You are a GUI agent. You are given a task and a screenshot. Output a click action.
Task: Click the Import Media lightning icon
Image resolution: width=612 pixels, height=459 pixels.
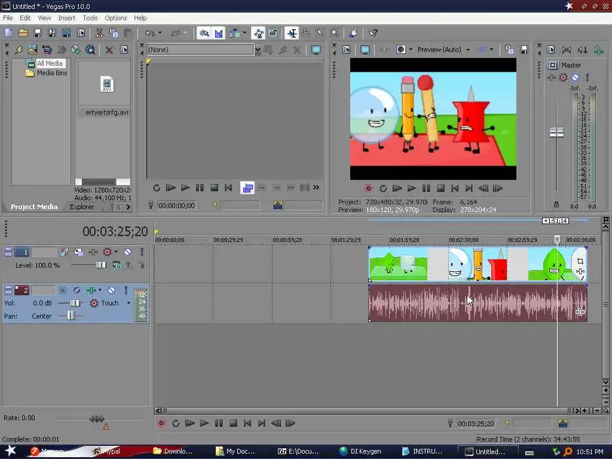coord(19,50)
